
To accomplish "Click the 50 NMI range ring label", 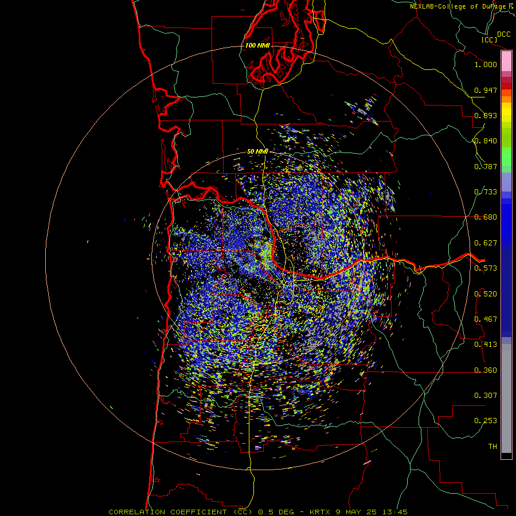I will click(257, 151).
